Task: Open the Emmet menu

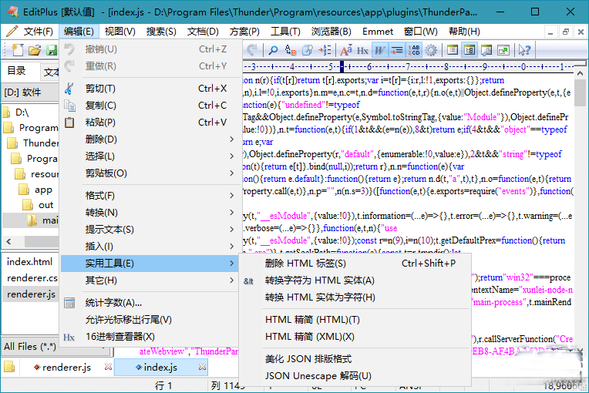Action: tap(378, 32)
